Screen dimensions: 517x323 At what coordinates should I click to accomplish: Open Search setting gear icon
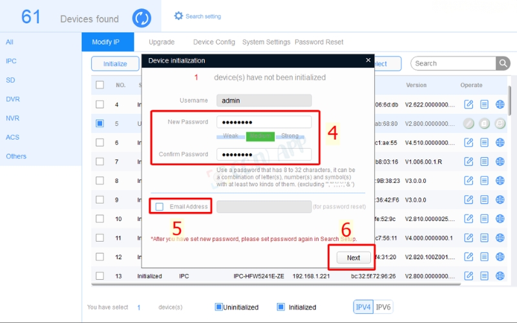pos(178,16)
